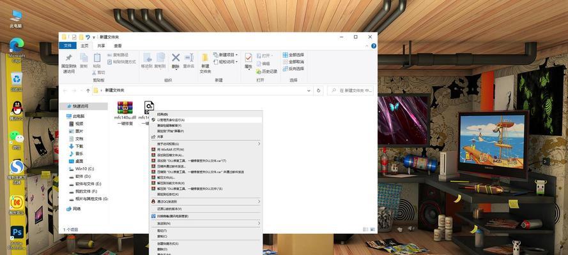568x255 pixels.
Task: Open the WeChat desktop icon
Action: (17, 140)
